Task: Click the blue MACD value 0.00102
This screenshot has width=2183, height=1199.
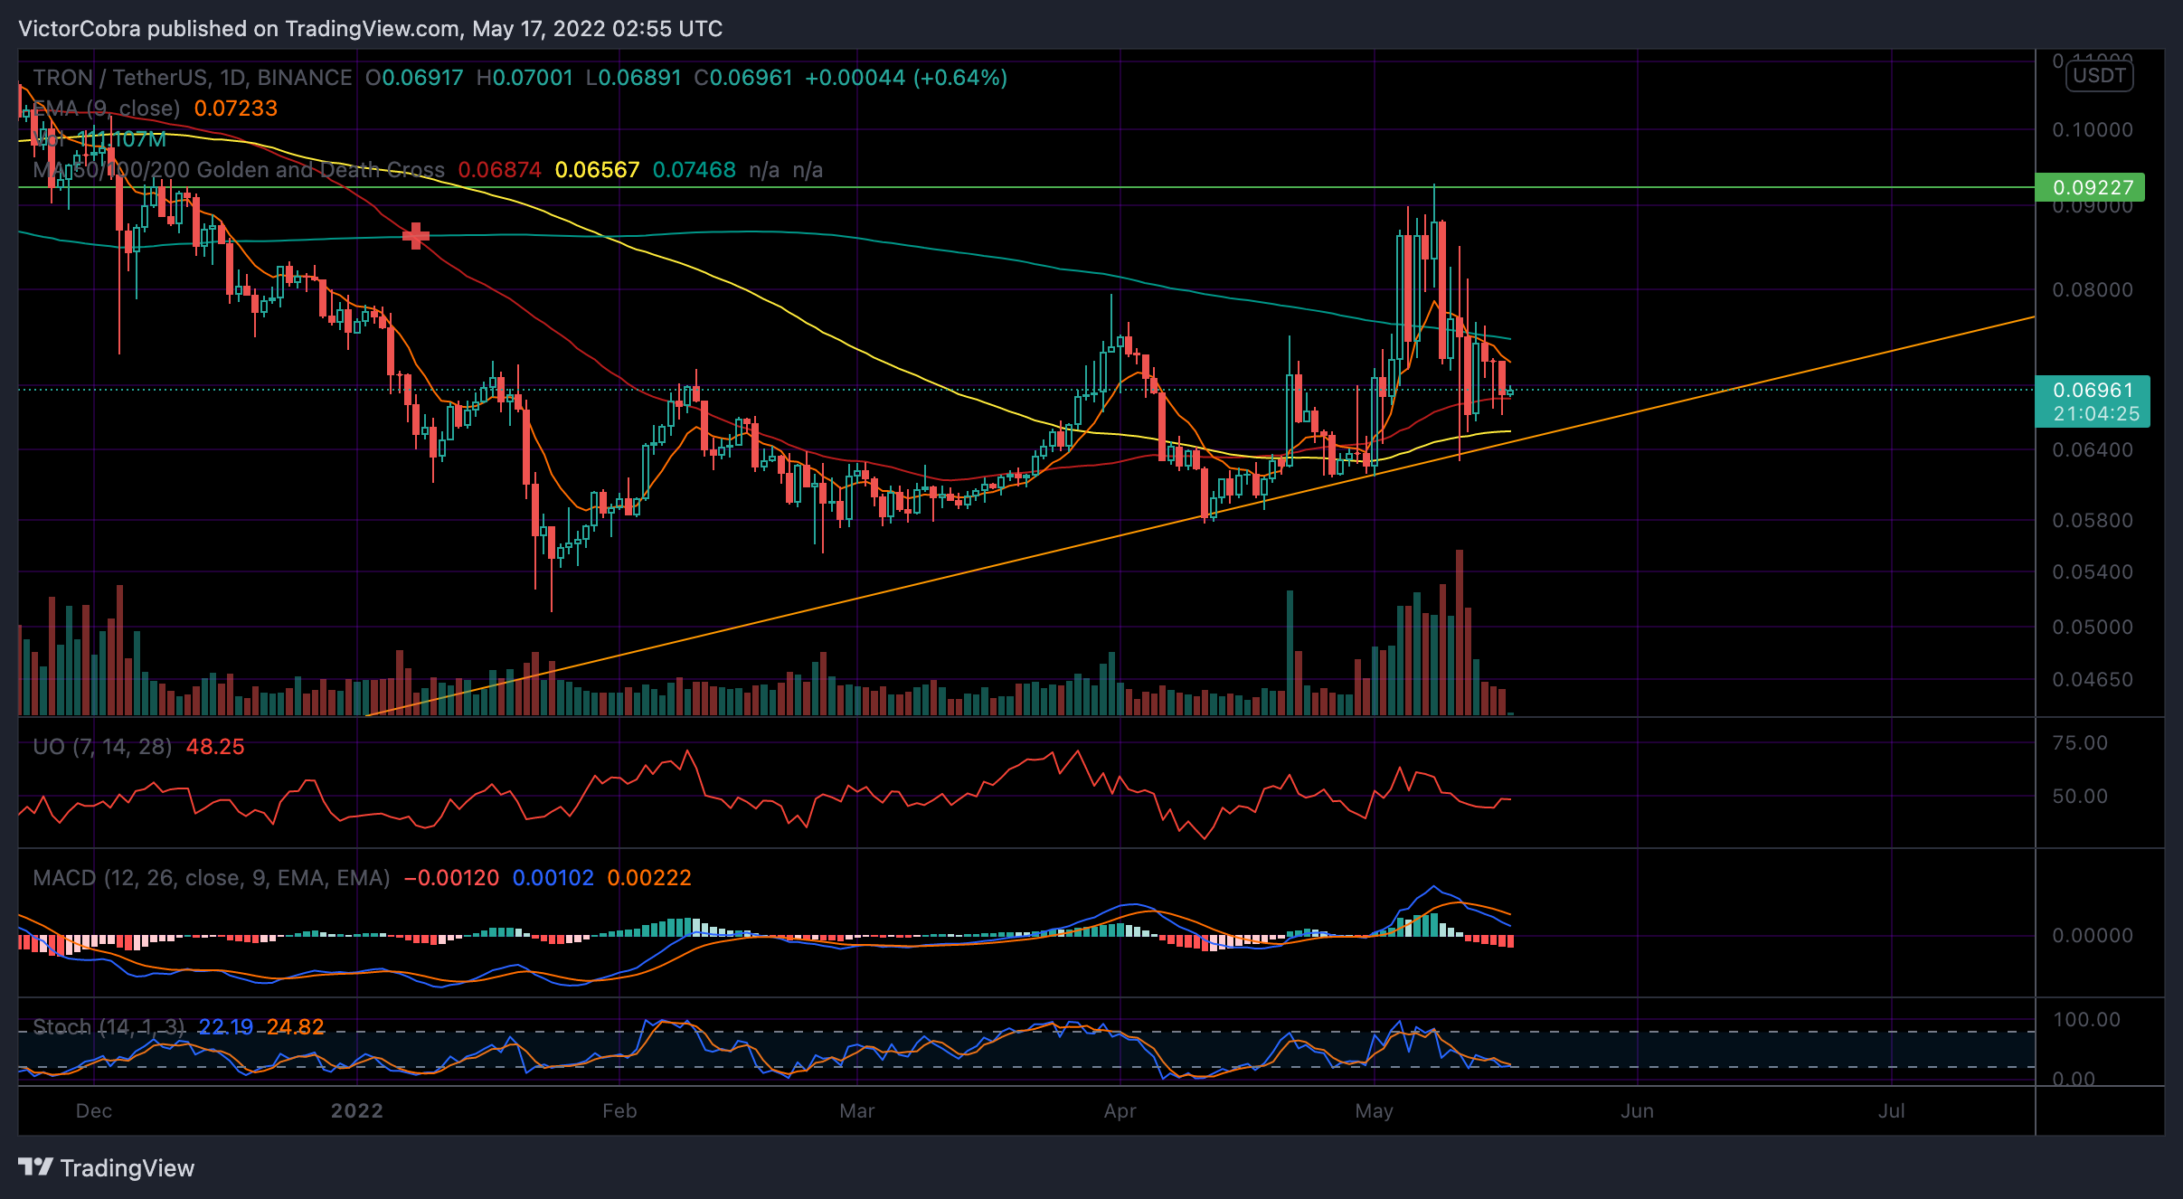Action: tap(553, 878)
